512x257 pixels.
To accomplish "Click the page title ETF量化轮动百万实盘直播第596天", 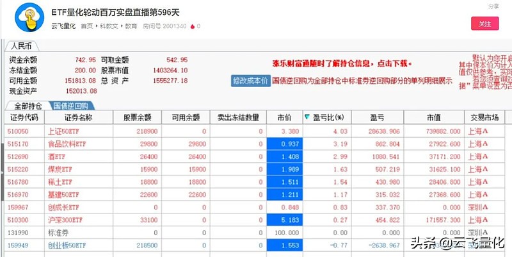I will (x=116, y=12).
